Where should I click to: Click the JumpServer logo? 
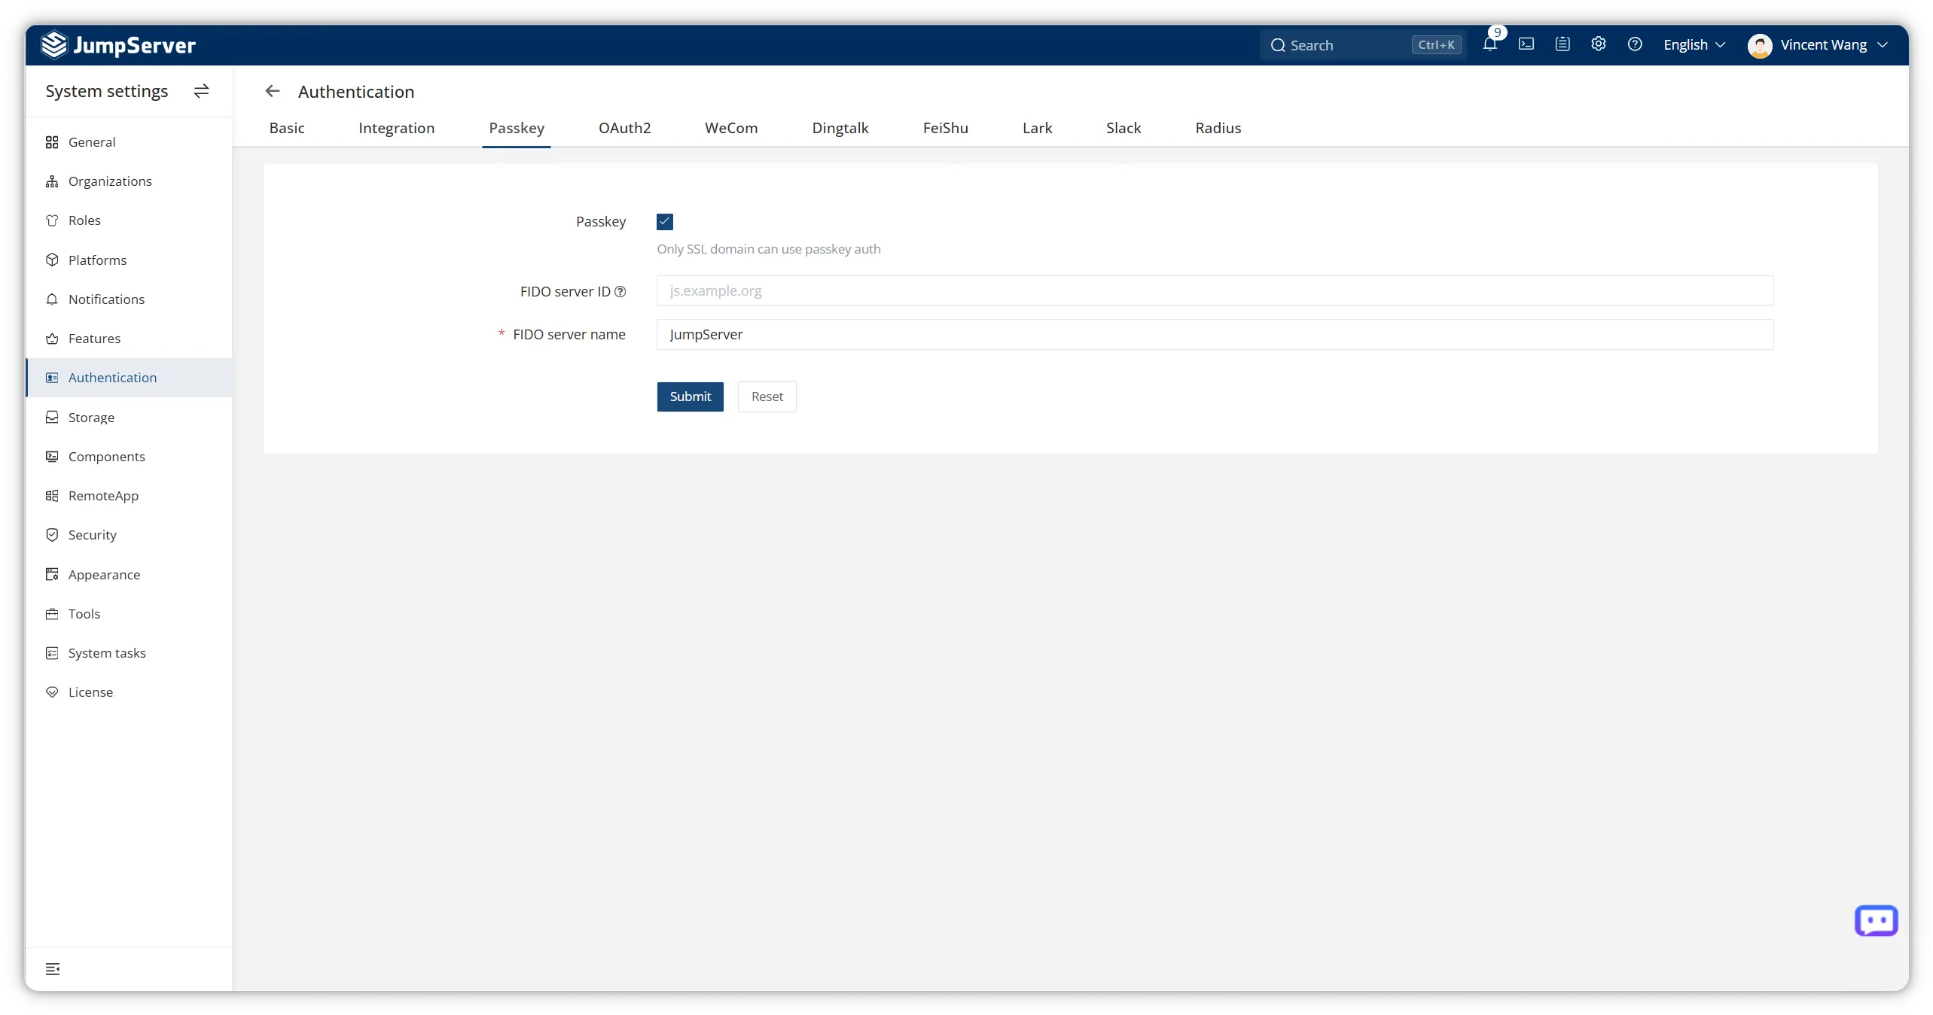tap(118, 45)
